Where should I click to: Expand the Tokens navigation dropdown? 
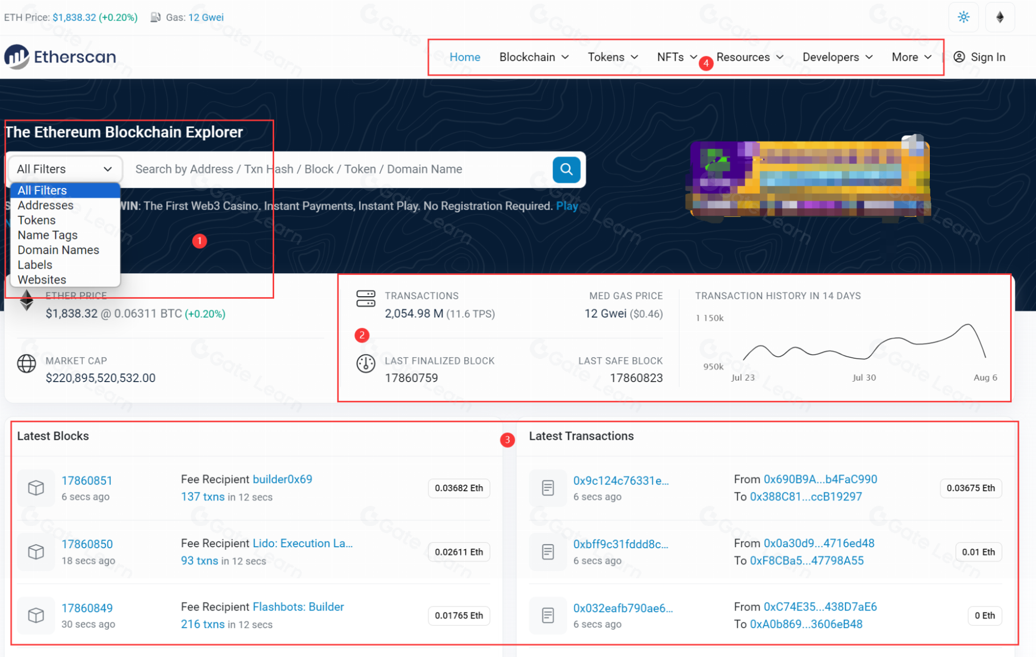(x=613, y=57)
